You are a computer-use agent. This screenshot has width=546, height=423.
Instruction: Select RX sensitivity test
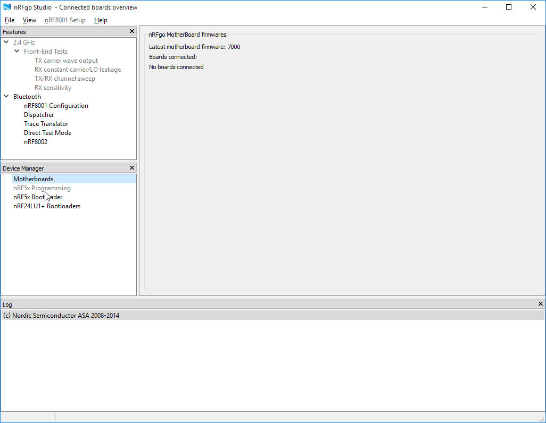click(53, 88)
